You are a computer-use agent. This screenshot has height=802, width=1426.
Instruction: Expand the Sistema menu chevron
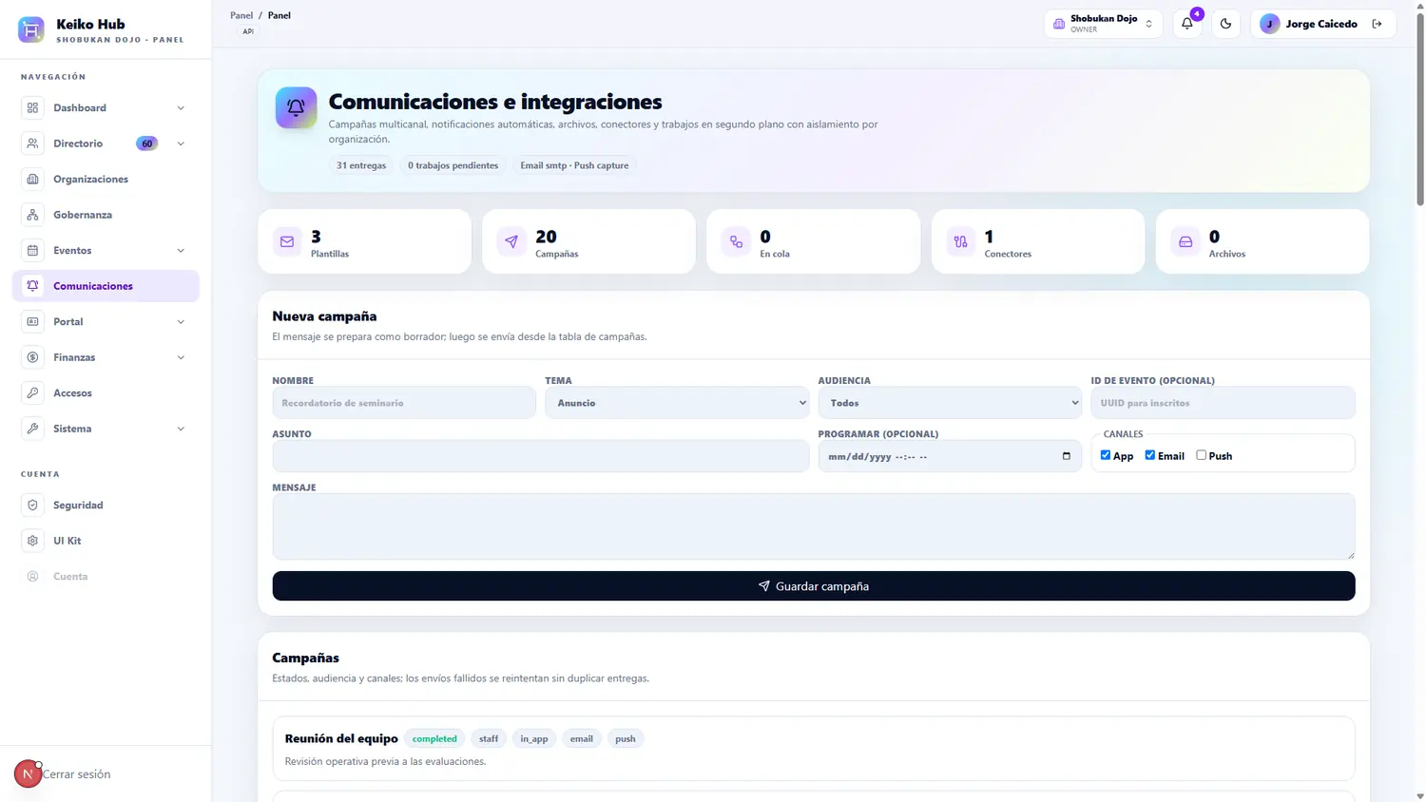click(181, 429)
